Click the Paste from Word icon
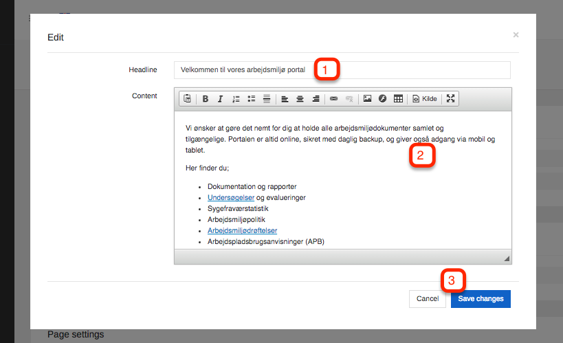This screenshot has height=343, width=563. point(188,98)
